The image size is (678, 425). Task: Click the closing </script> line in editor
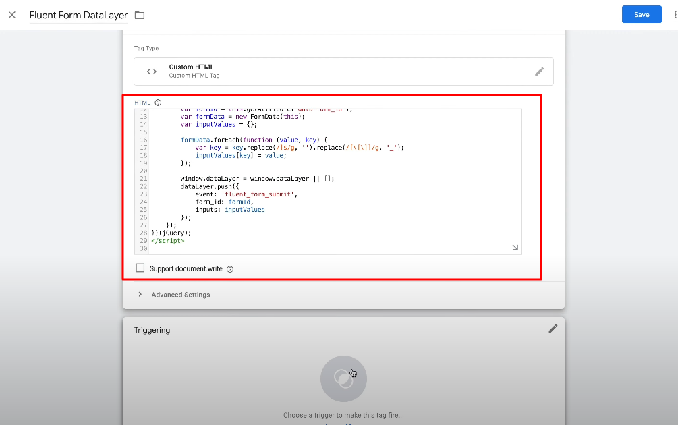pyautogui.click(x=167, y=240)
